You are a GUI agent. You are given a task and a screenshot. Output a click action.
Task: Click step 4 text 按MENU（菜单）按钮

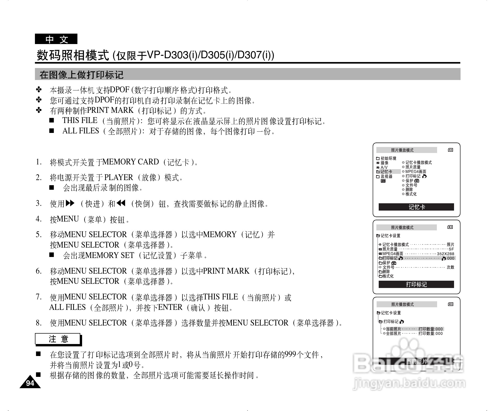pyautogui.click(x=90, y=219)
